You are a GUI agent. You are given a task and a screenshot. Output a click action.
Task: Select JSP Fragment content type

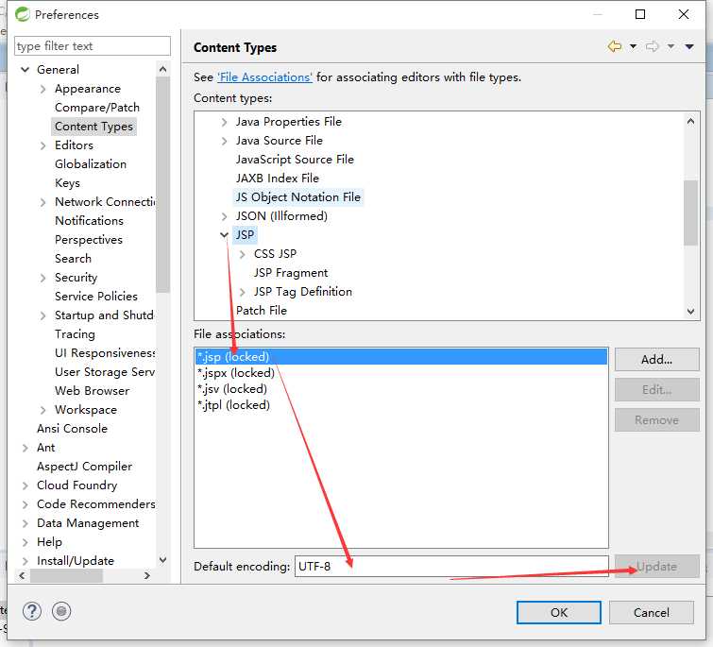291,273
